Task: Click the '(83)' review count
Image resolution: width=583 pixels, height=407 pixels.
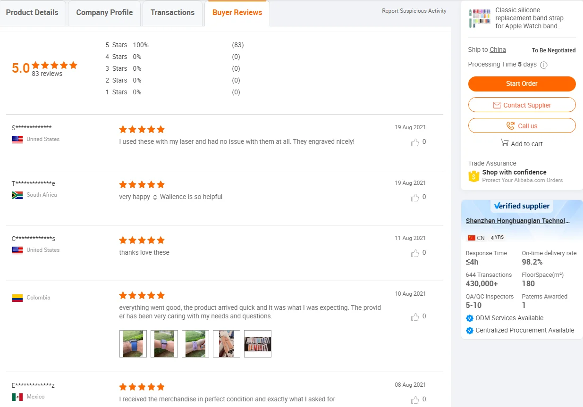Action: coord(238,45)
